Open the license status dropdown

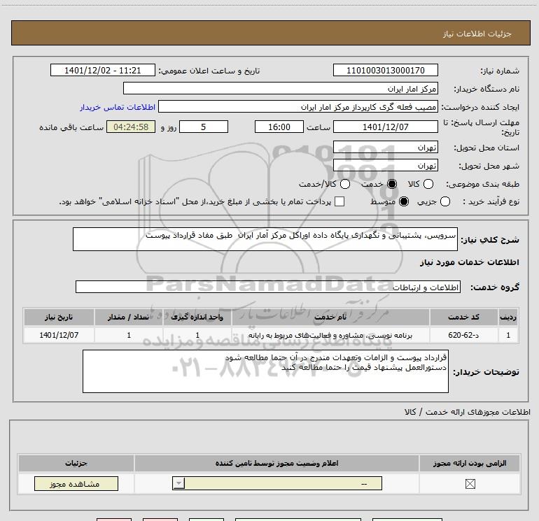tap(277, 483)
